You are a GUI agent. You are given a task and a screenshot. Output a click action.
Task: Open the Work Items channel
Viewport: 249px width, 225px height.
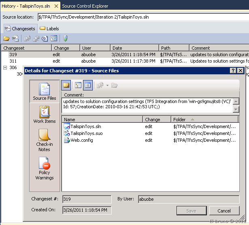(45, 113)
